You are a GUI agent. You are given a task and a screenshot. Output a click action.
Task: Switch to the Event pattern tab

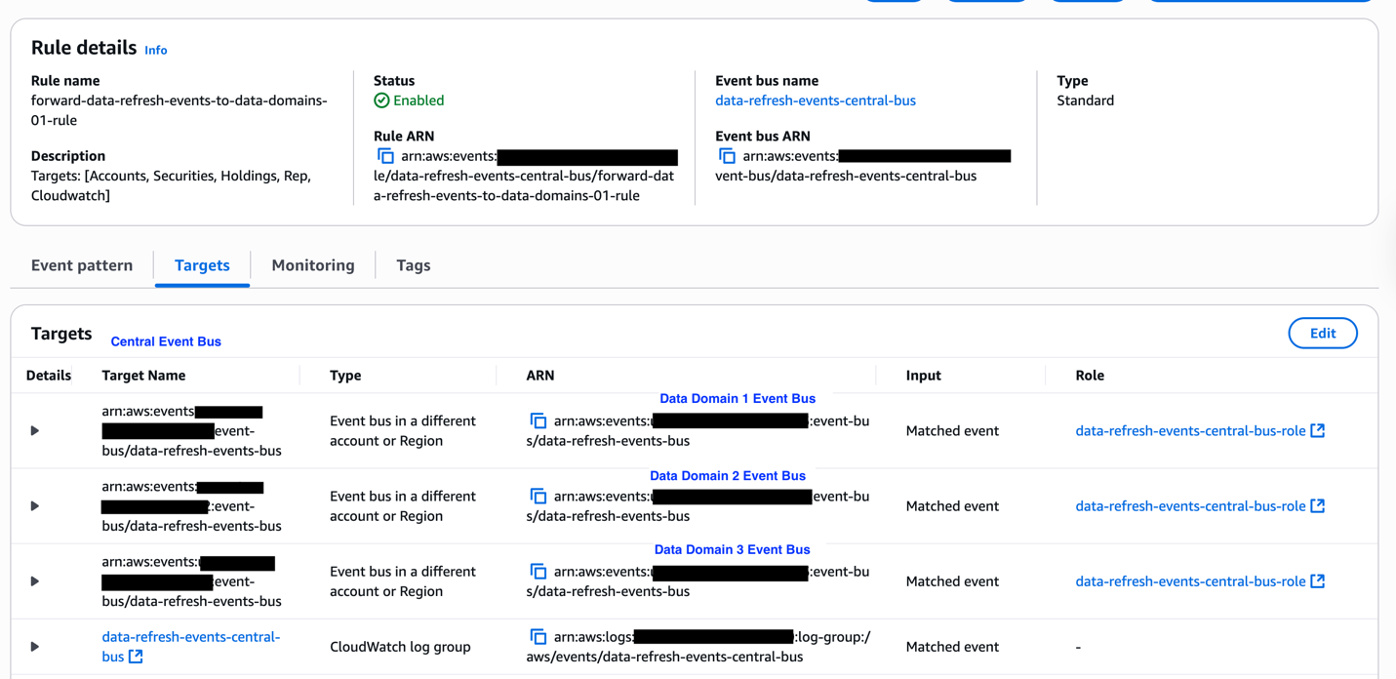(82, 265)
